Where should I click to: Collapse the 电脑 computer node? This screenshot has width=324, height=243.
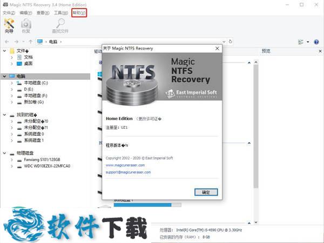pos(4,77)
